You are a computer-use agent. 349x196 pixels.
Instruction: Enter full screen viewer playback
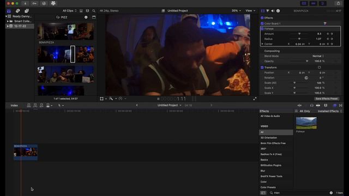255,99
